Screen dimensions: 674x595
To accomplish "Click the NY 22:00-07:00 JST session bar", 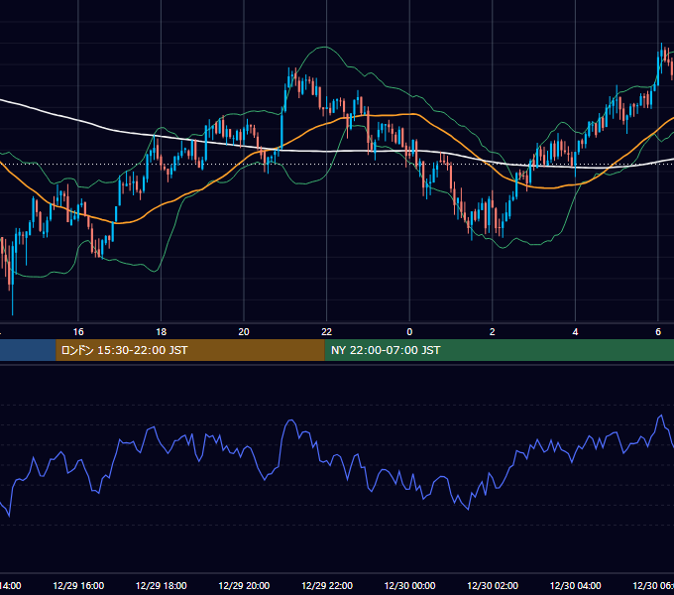I will [x=499, y=350].
